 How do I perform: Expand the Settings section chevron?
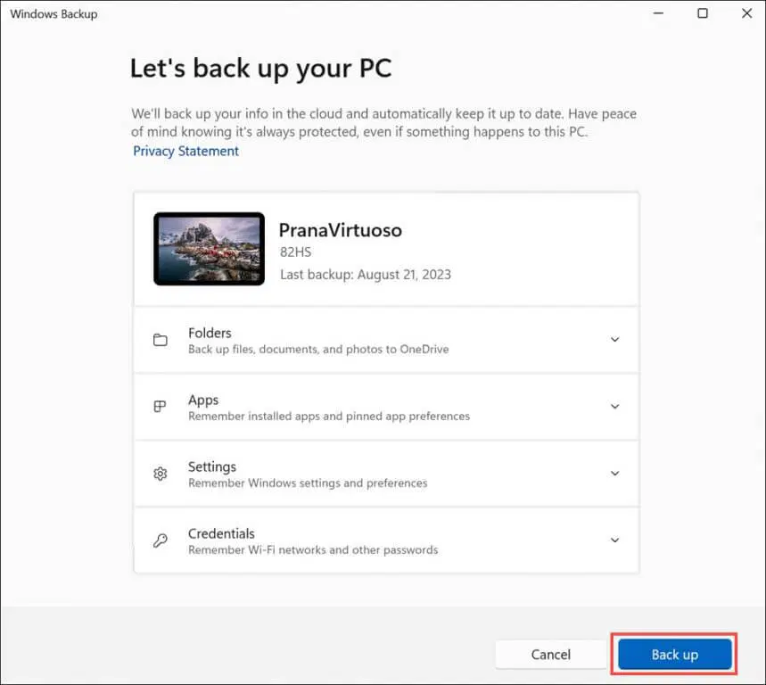(x=614, y=474)
